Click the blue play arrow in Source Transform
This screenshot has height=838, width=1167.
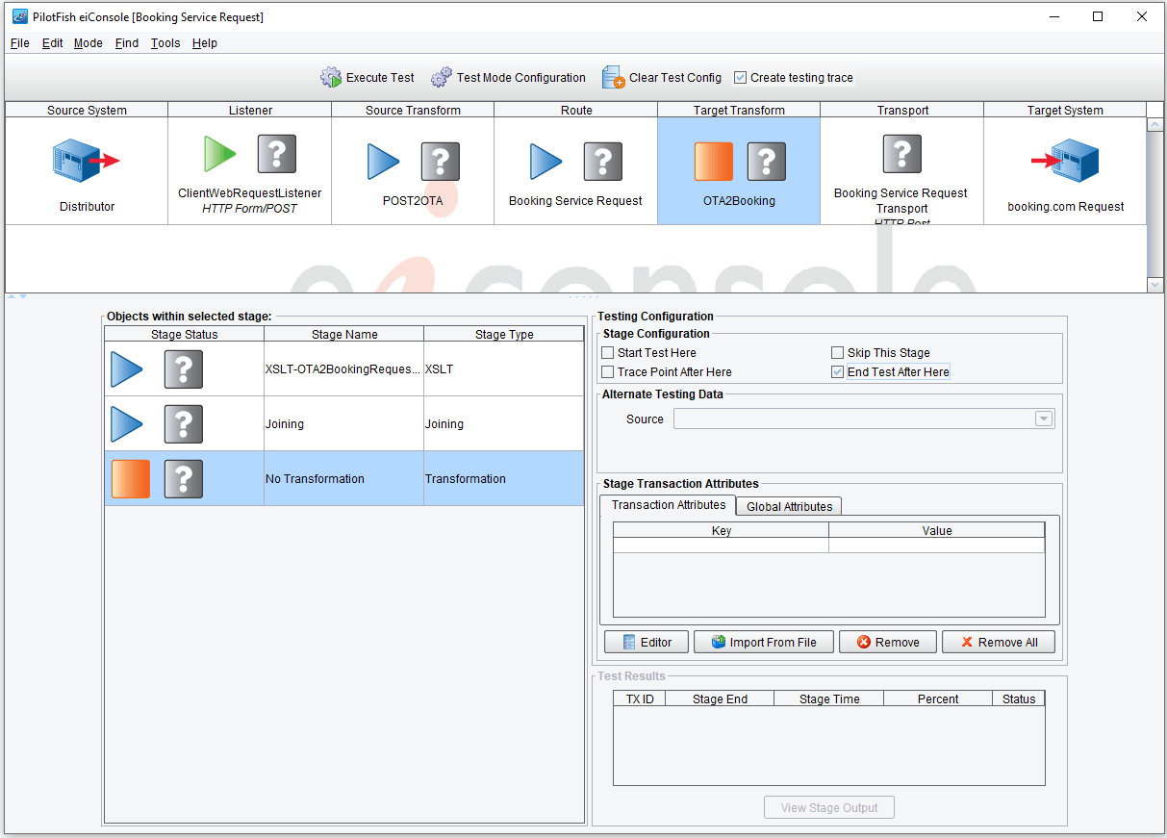[383, 162]
